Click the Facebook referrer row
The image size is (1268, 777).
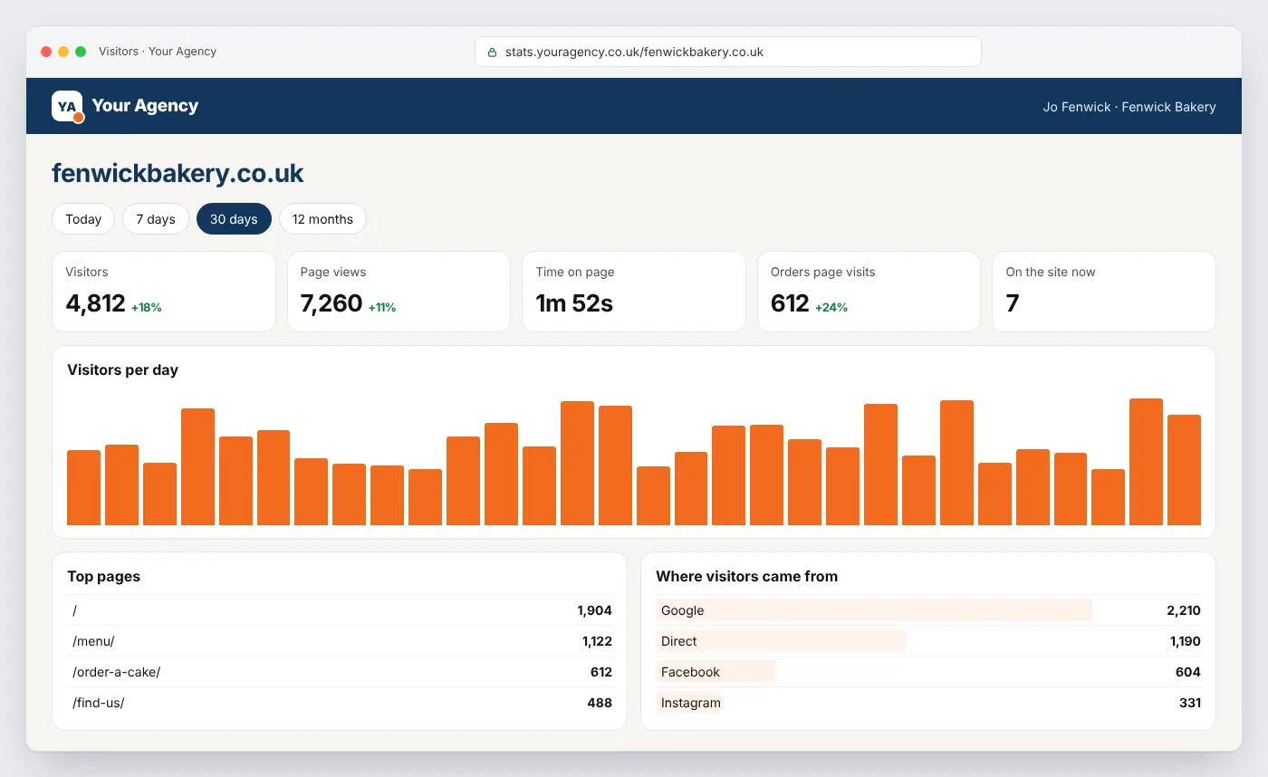coord(928,672)
